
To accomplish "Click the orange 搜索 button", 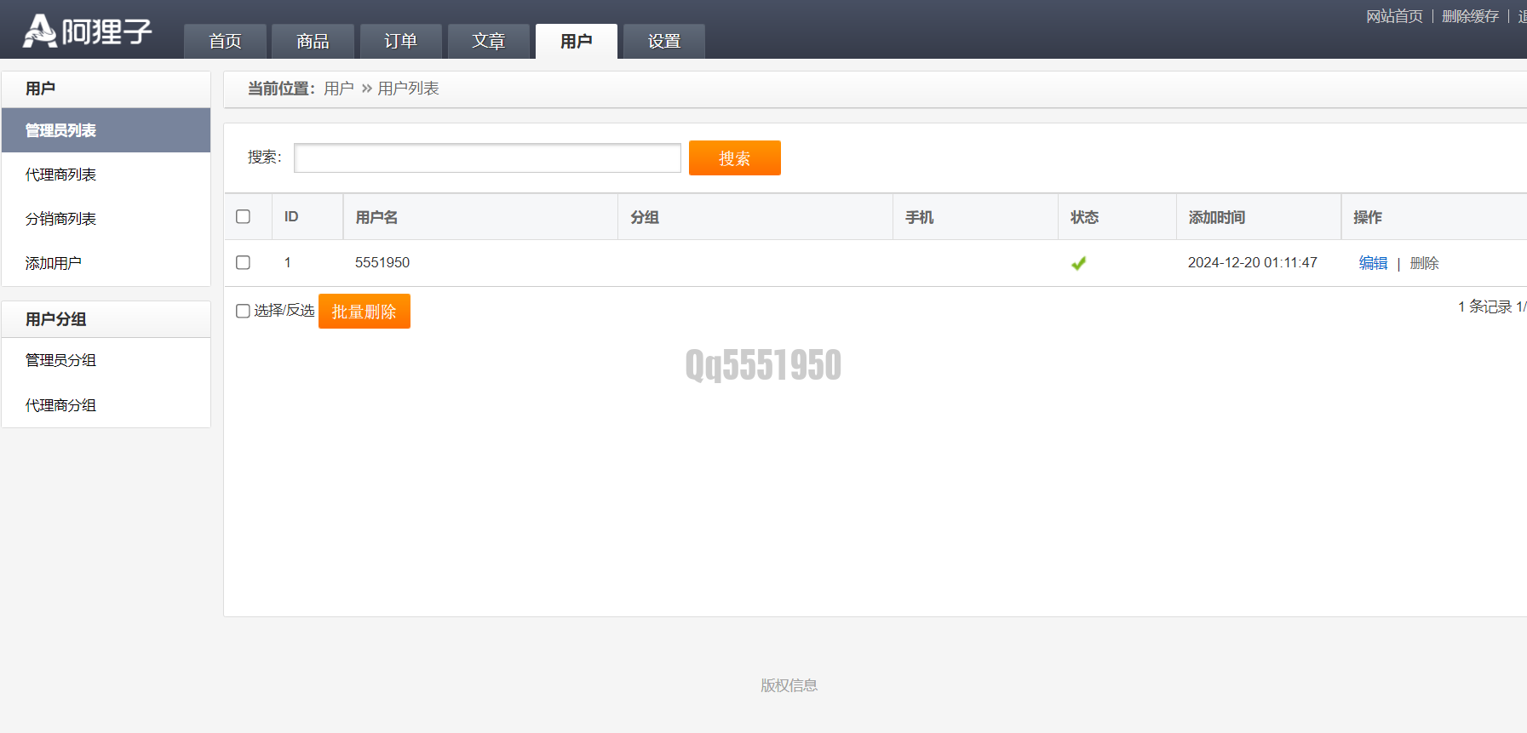I will pos(735,157).
